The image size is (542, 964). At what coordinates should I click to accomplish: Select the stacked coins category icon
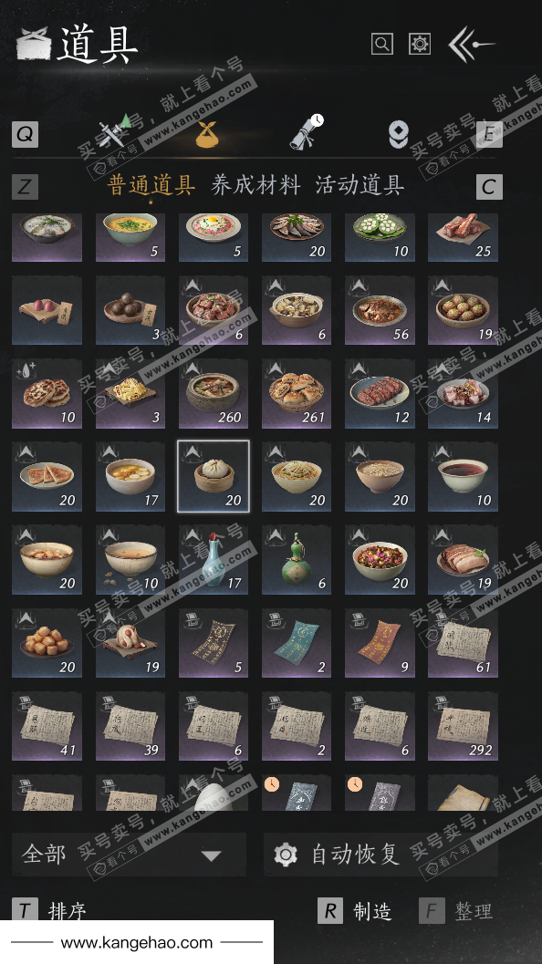[x=399, y=134]
